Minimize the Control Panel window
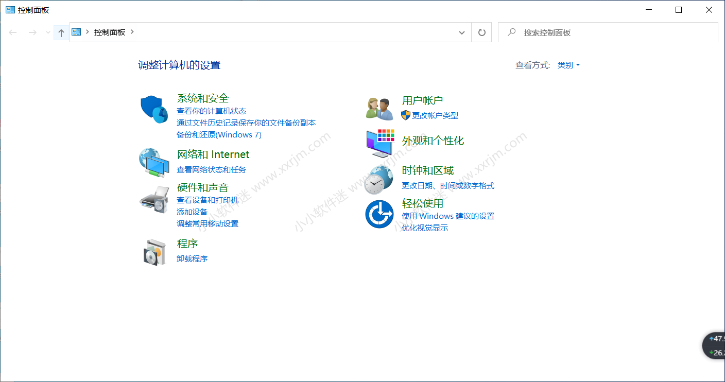The height and width of the screenshot is (382, 725). [x=649, y=10]
